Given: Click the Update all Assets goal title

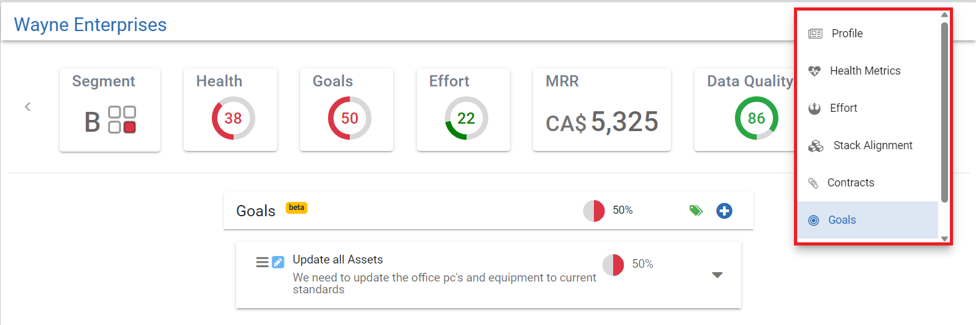Looking at the screenshot, I should 337,260.
